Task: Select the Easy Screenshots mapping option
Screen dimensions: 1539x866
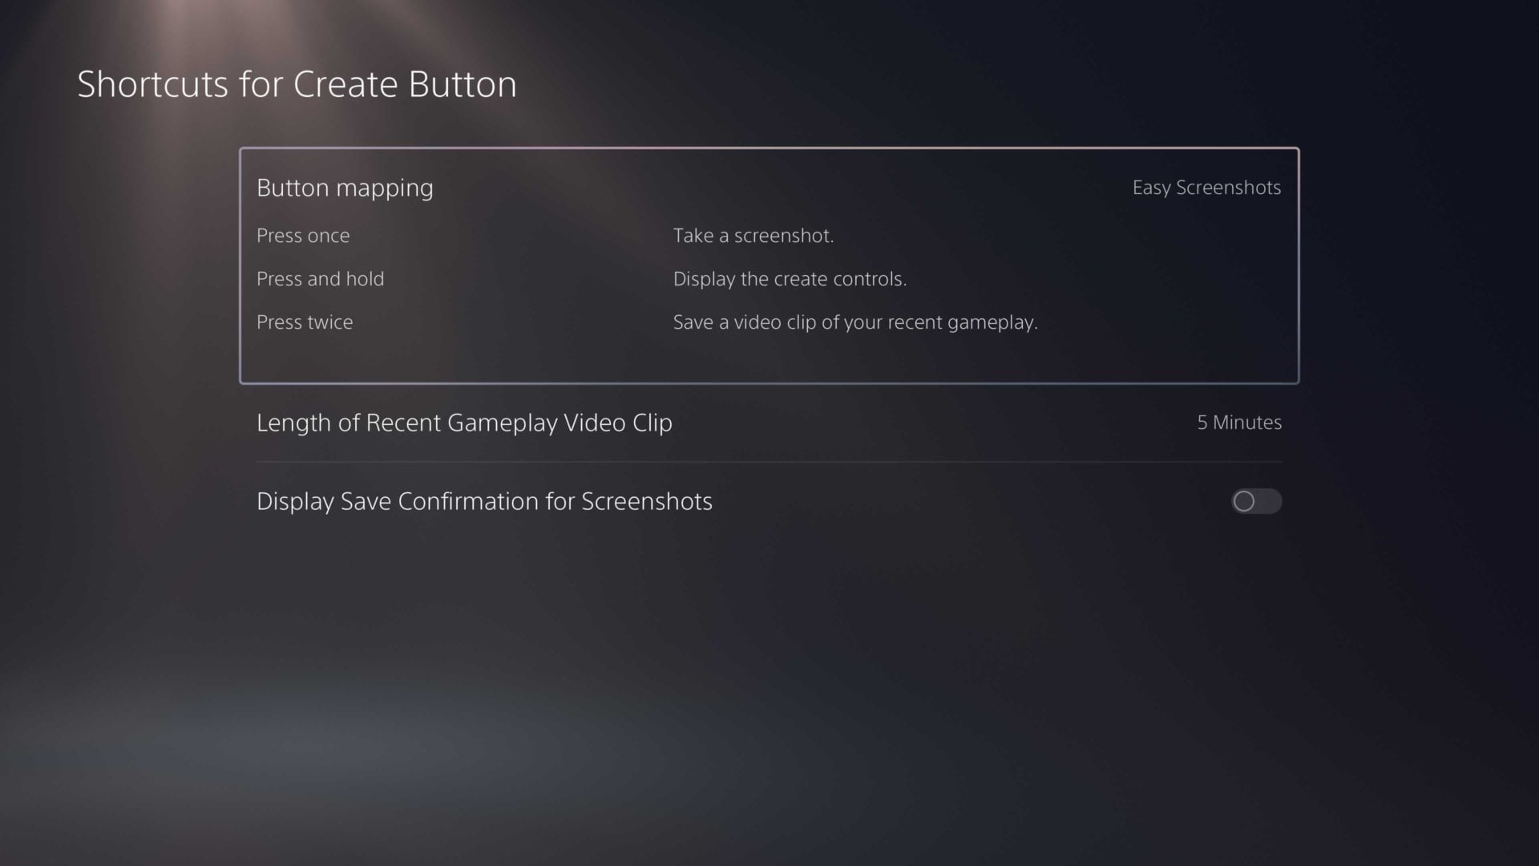Action: coord(1206,188)
